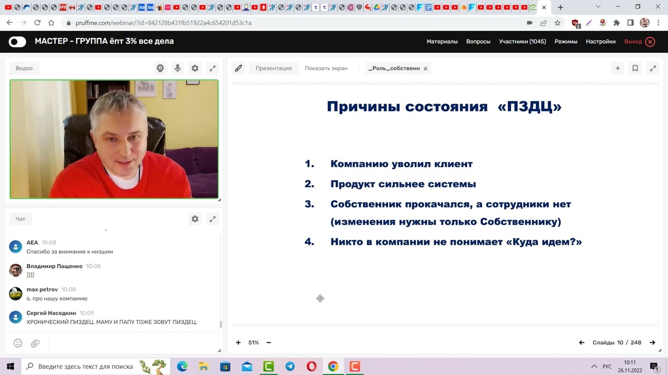Open video panel settings gear
The height and width of the screenshot is (375, 668).
pos(195,68)
